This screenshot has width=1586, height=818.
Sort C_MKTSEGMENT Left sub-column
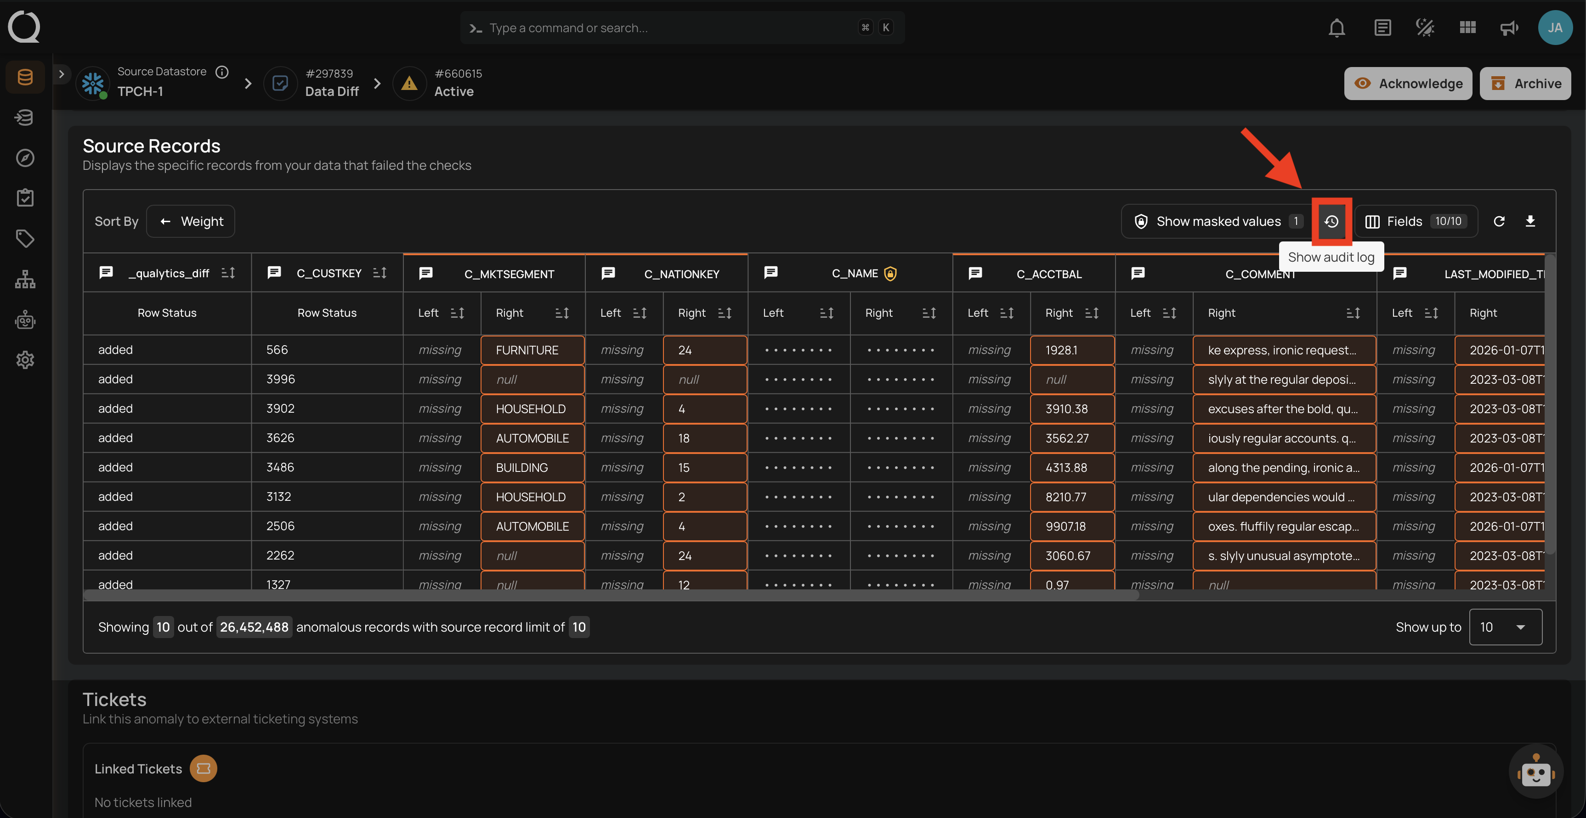tap(457, 313)
